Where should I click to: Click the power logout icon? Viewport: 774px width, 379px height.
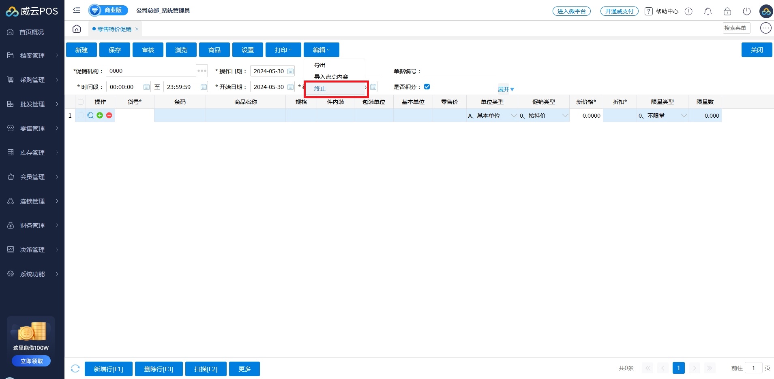[x=746, y=11]
